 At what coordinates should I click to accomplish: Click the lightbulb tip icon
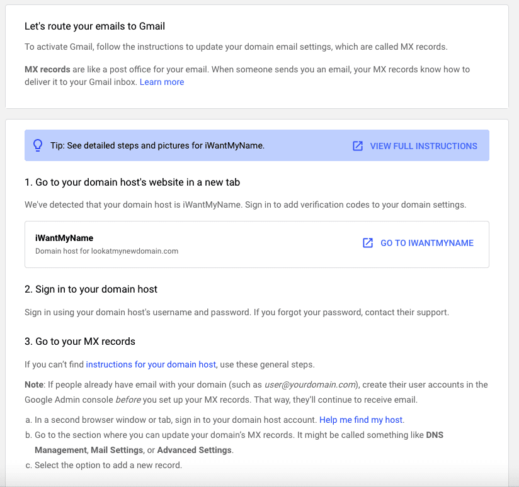pyautogui.click(x=37, y=146)
